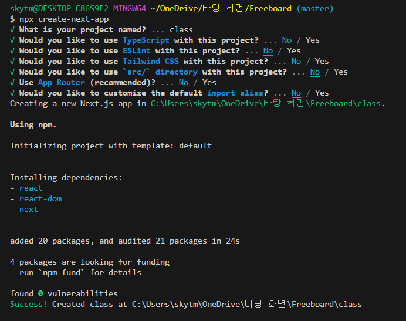Click 'skytm@DESKTOP-C86S9E2' in the prompt
The image size is (406, 321).
59,9
